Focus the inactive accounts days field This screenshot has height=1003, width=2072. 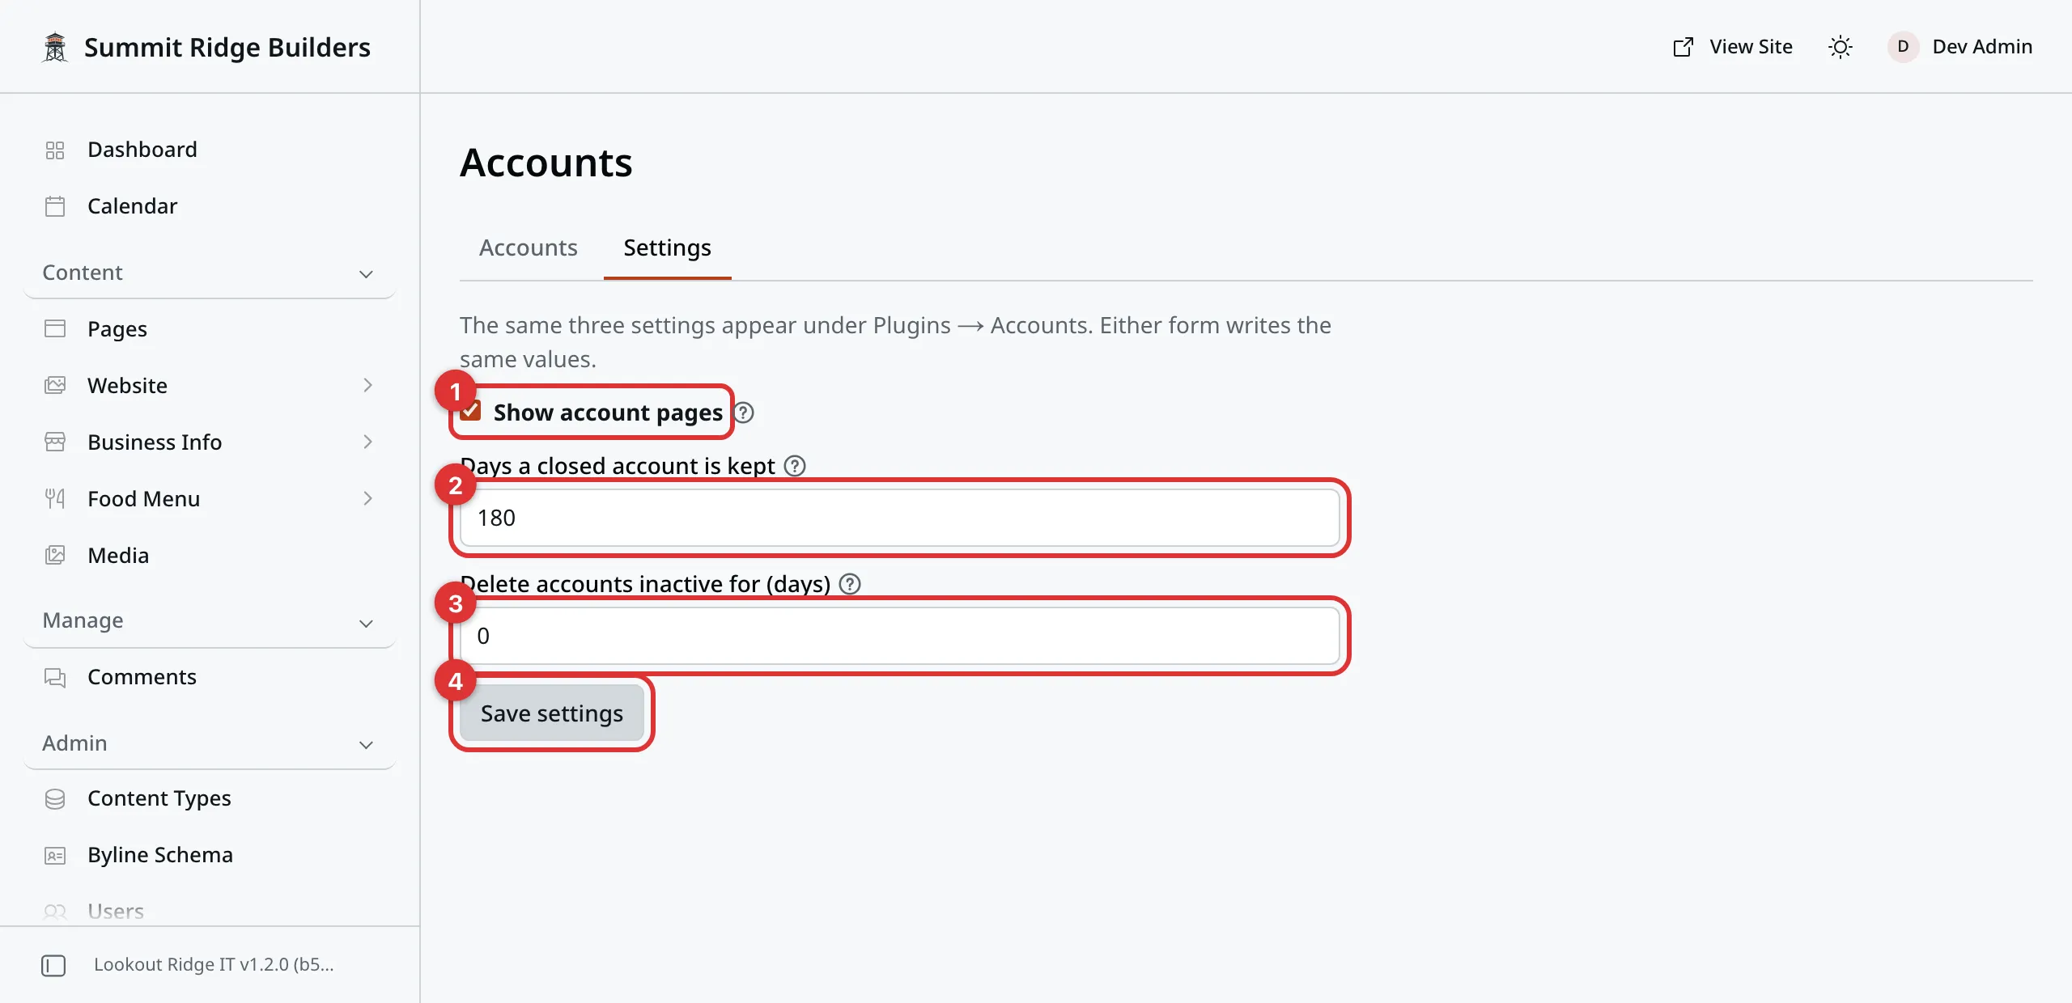[899, 636]
